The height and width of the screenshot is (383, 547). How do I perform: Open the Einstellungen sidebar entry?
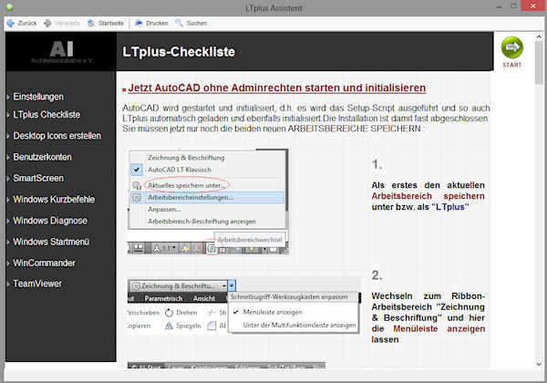[38, 97]
